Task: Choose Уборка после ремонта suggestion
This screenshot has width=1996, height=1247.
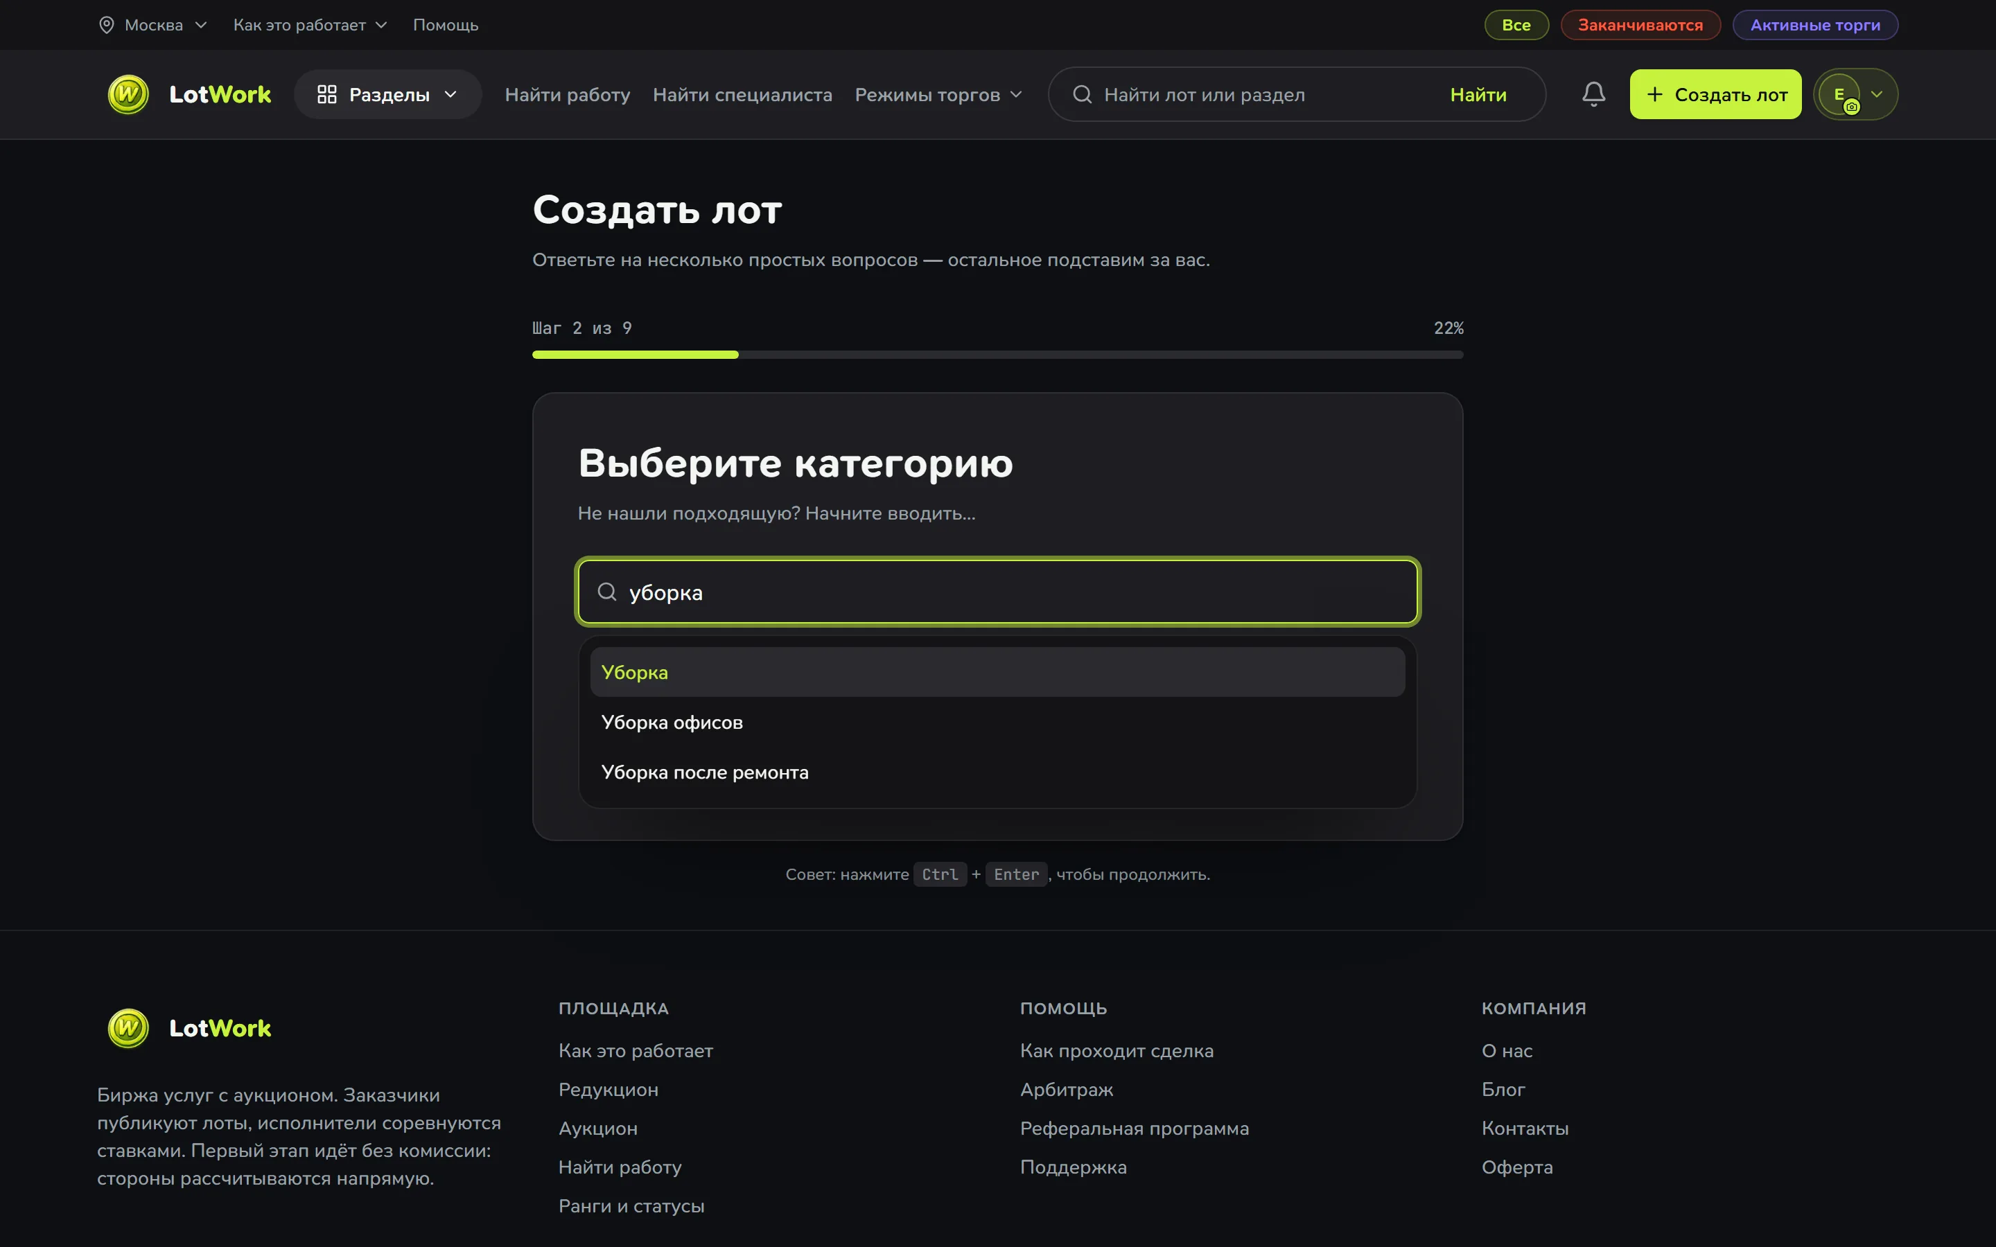Action: (x=997, y=772)
